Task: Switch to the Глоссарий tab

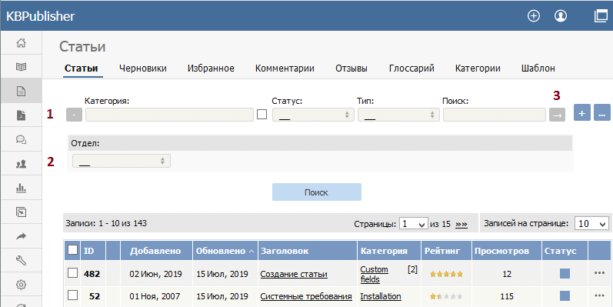Action: click(411, 68)
